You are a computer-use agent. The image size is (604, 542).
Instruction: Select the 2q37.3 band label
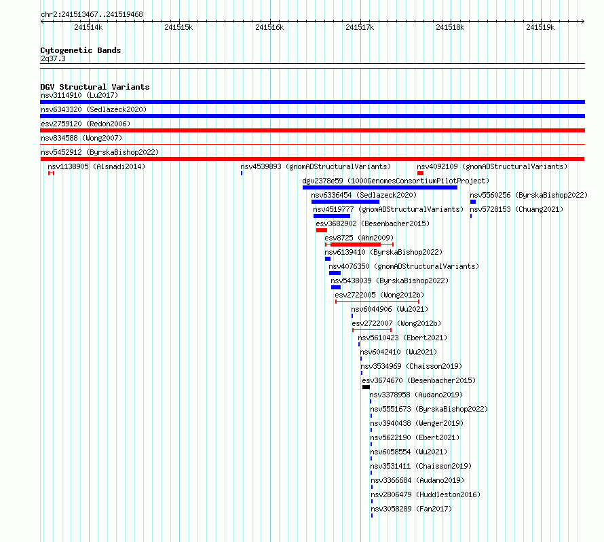[x=53, y=58]
